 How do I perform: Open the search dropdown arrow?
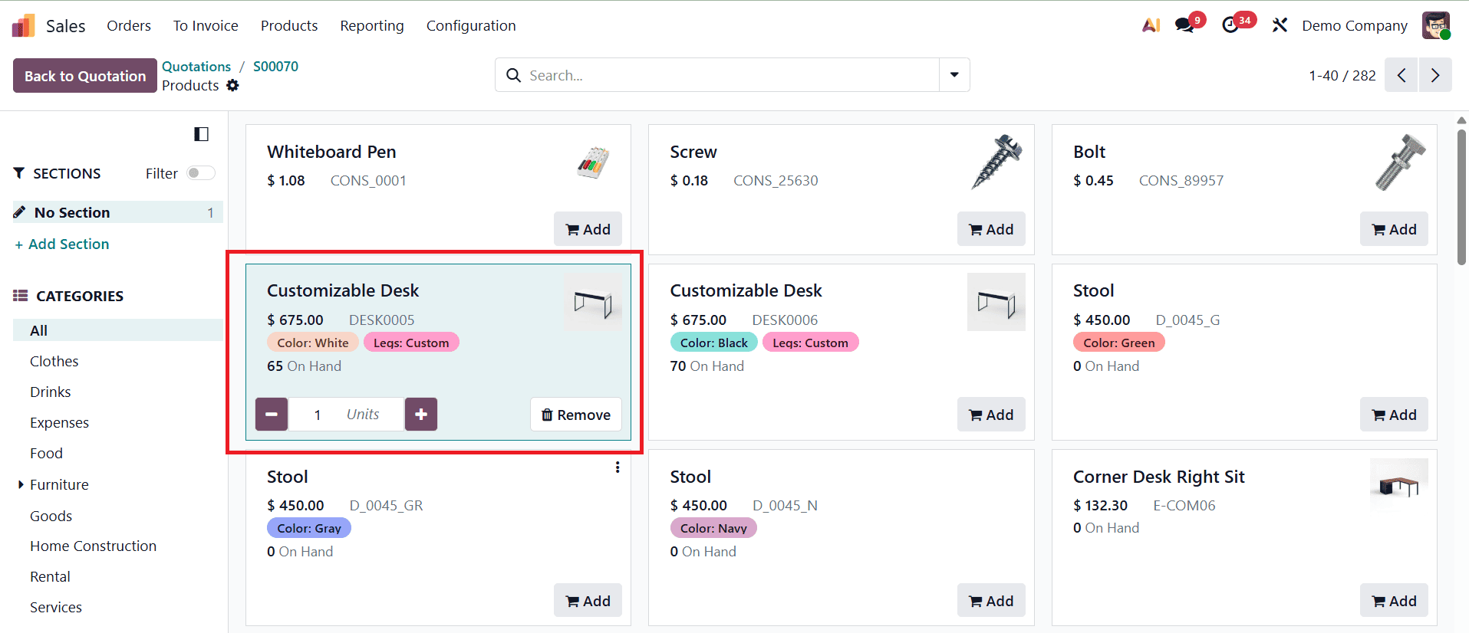click(954, 74)
